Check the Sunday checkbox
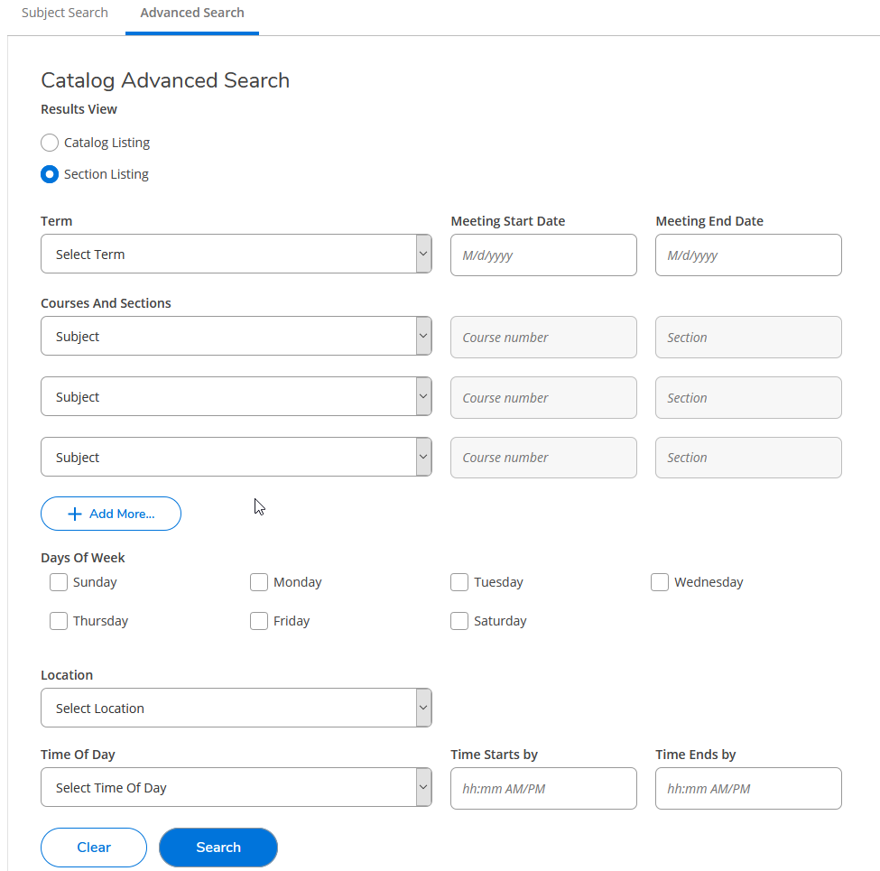The width and height of the screenshot is (880, 871). coord(59,582)
